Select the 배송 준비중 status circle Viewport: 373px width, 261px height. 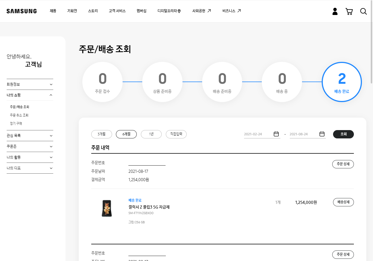(x=222, y=82)
